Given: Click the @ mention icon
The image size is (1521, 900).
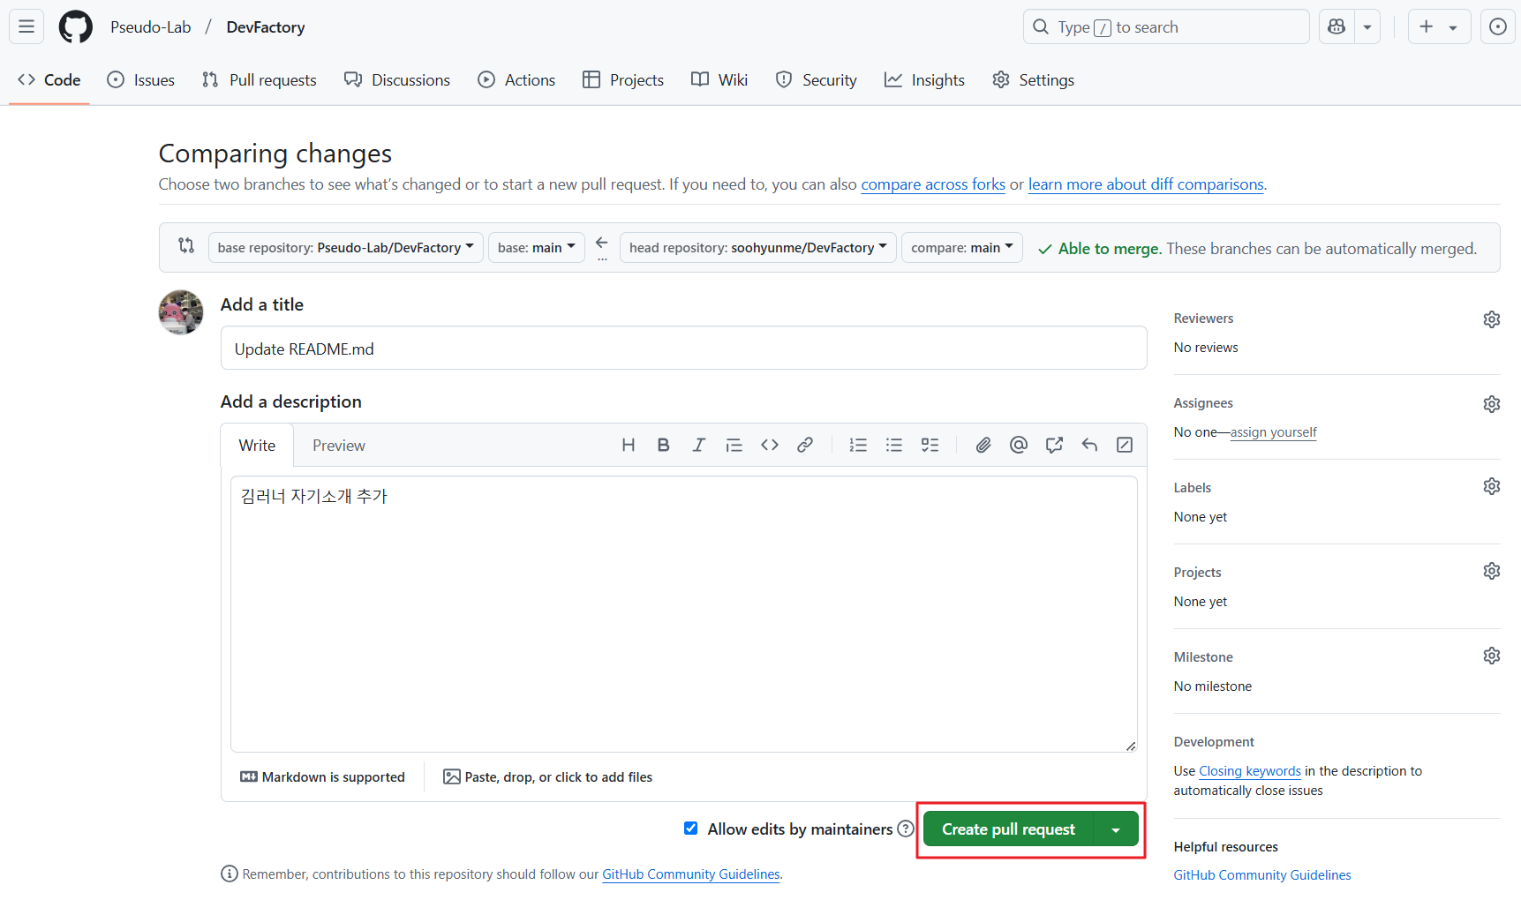Looking at the screenshot, I should tap(1018, 445).
